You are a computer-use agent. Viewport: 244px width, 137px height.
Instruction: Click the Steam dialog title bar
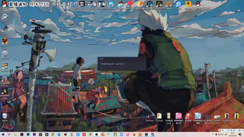[x=122, y=59]
